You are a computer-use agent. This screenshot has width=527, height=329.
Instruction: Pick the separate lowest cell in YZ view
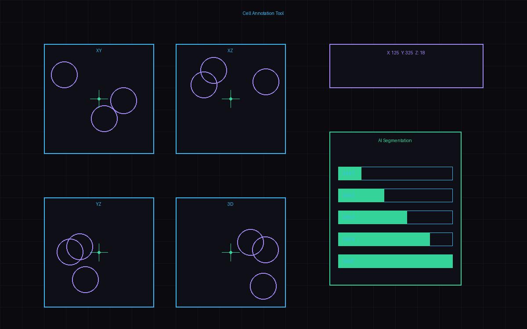tap(85, 279)
